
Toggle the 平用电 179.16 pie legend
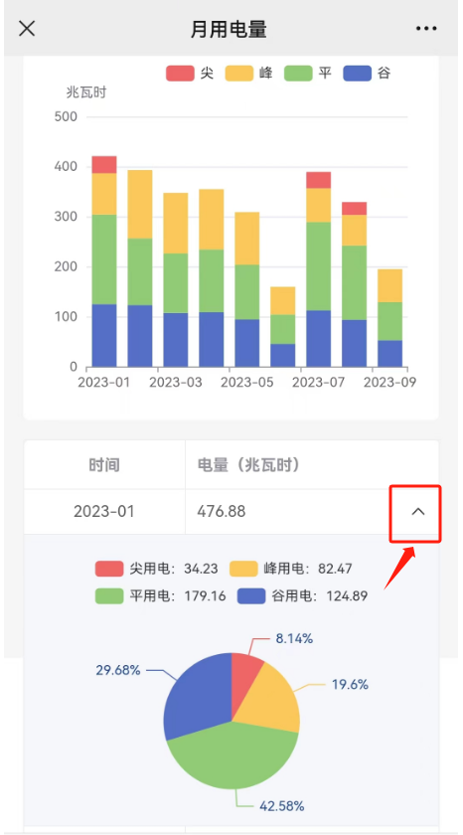(160, 595)
